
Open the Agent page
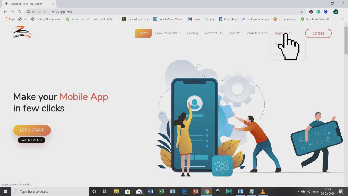click(234, 33)
